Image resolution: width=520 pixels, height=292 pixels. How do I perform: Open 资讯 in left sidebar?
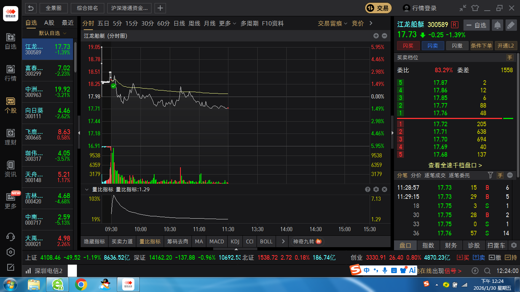pos(11,169)
